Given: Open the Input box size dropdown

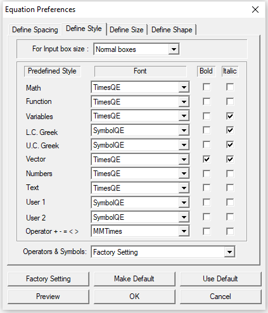Looking at the screenshot, I should click(174, 49).
